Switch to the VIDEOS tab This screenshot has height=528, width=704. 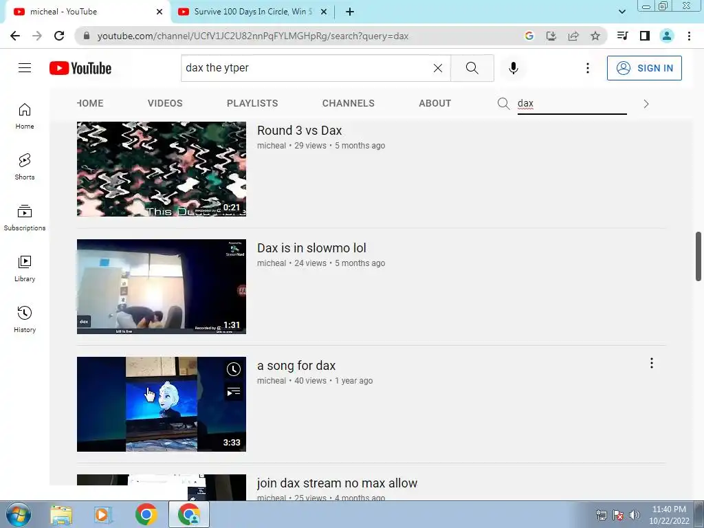(x=165, y=103)
